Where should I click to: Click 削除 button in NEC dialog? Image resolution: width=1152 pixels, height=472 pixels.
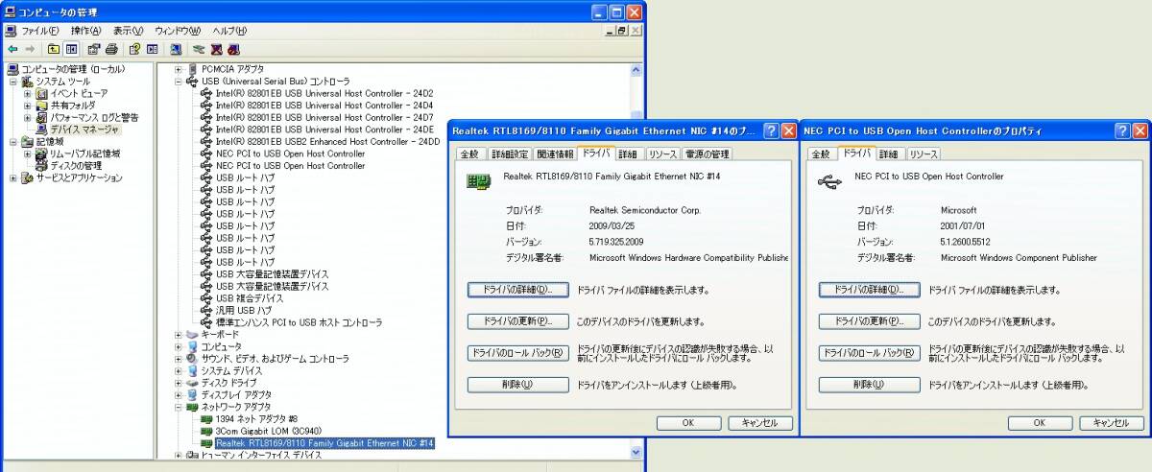(x=869, y=385)
